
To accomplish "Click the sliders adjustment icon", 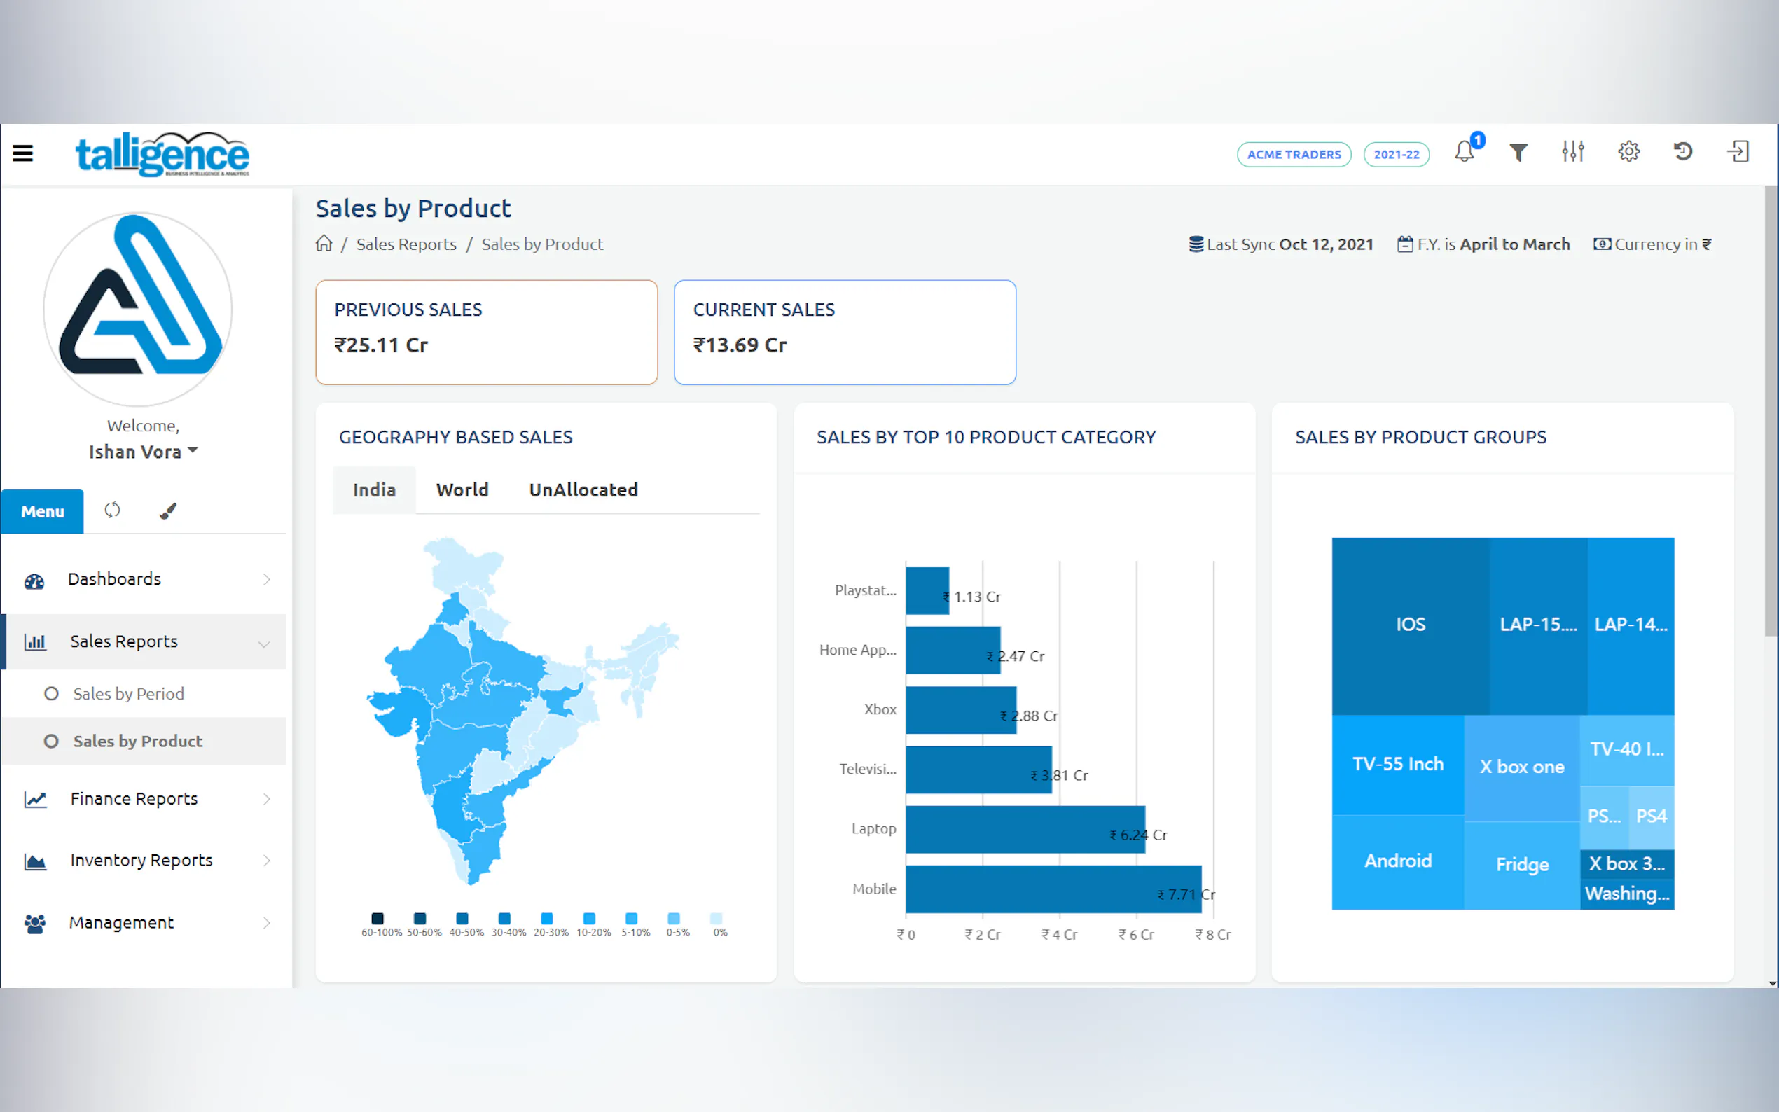I will (1572, 151).
